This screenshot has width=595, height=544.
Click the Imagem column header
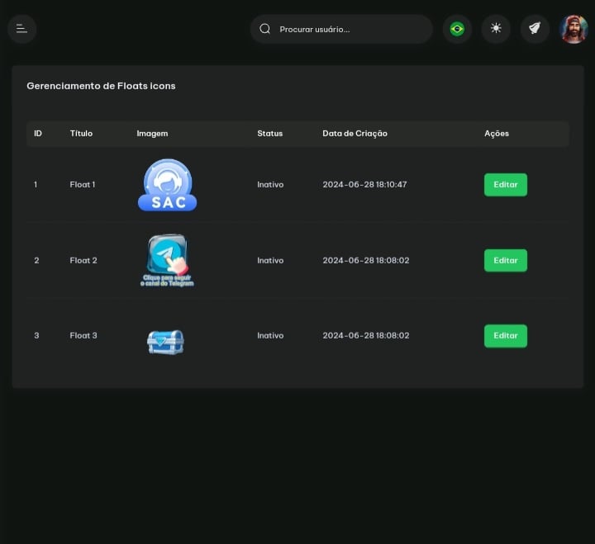coord(152,134)
